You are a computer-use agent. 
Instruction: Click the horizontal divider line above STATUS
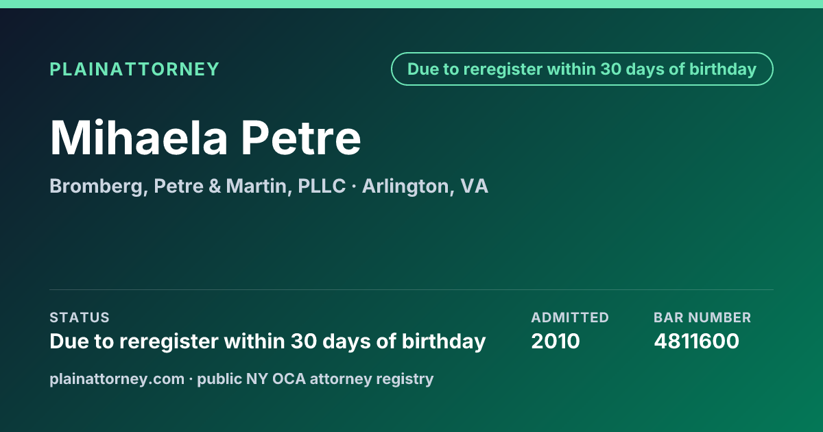(411, 289)
